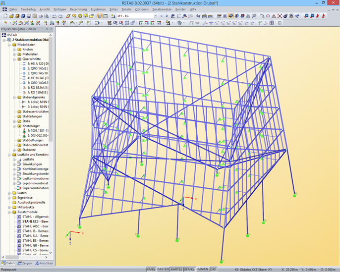Expand the Knoten tree node

coord(14,50)
